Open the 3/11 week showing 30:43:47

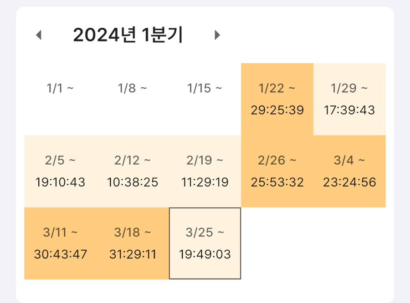pyautogui.click(x=60, y=243)
